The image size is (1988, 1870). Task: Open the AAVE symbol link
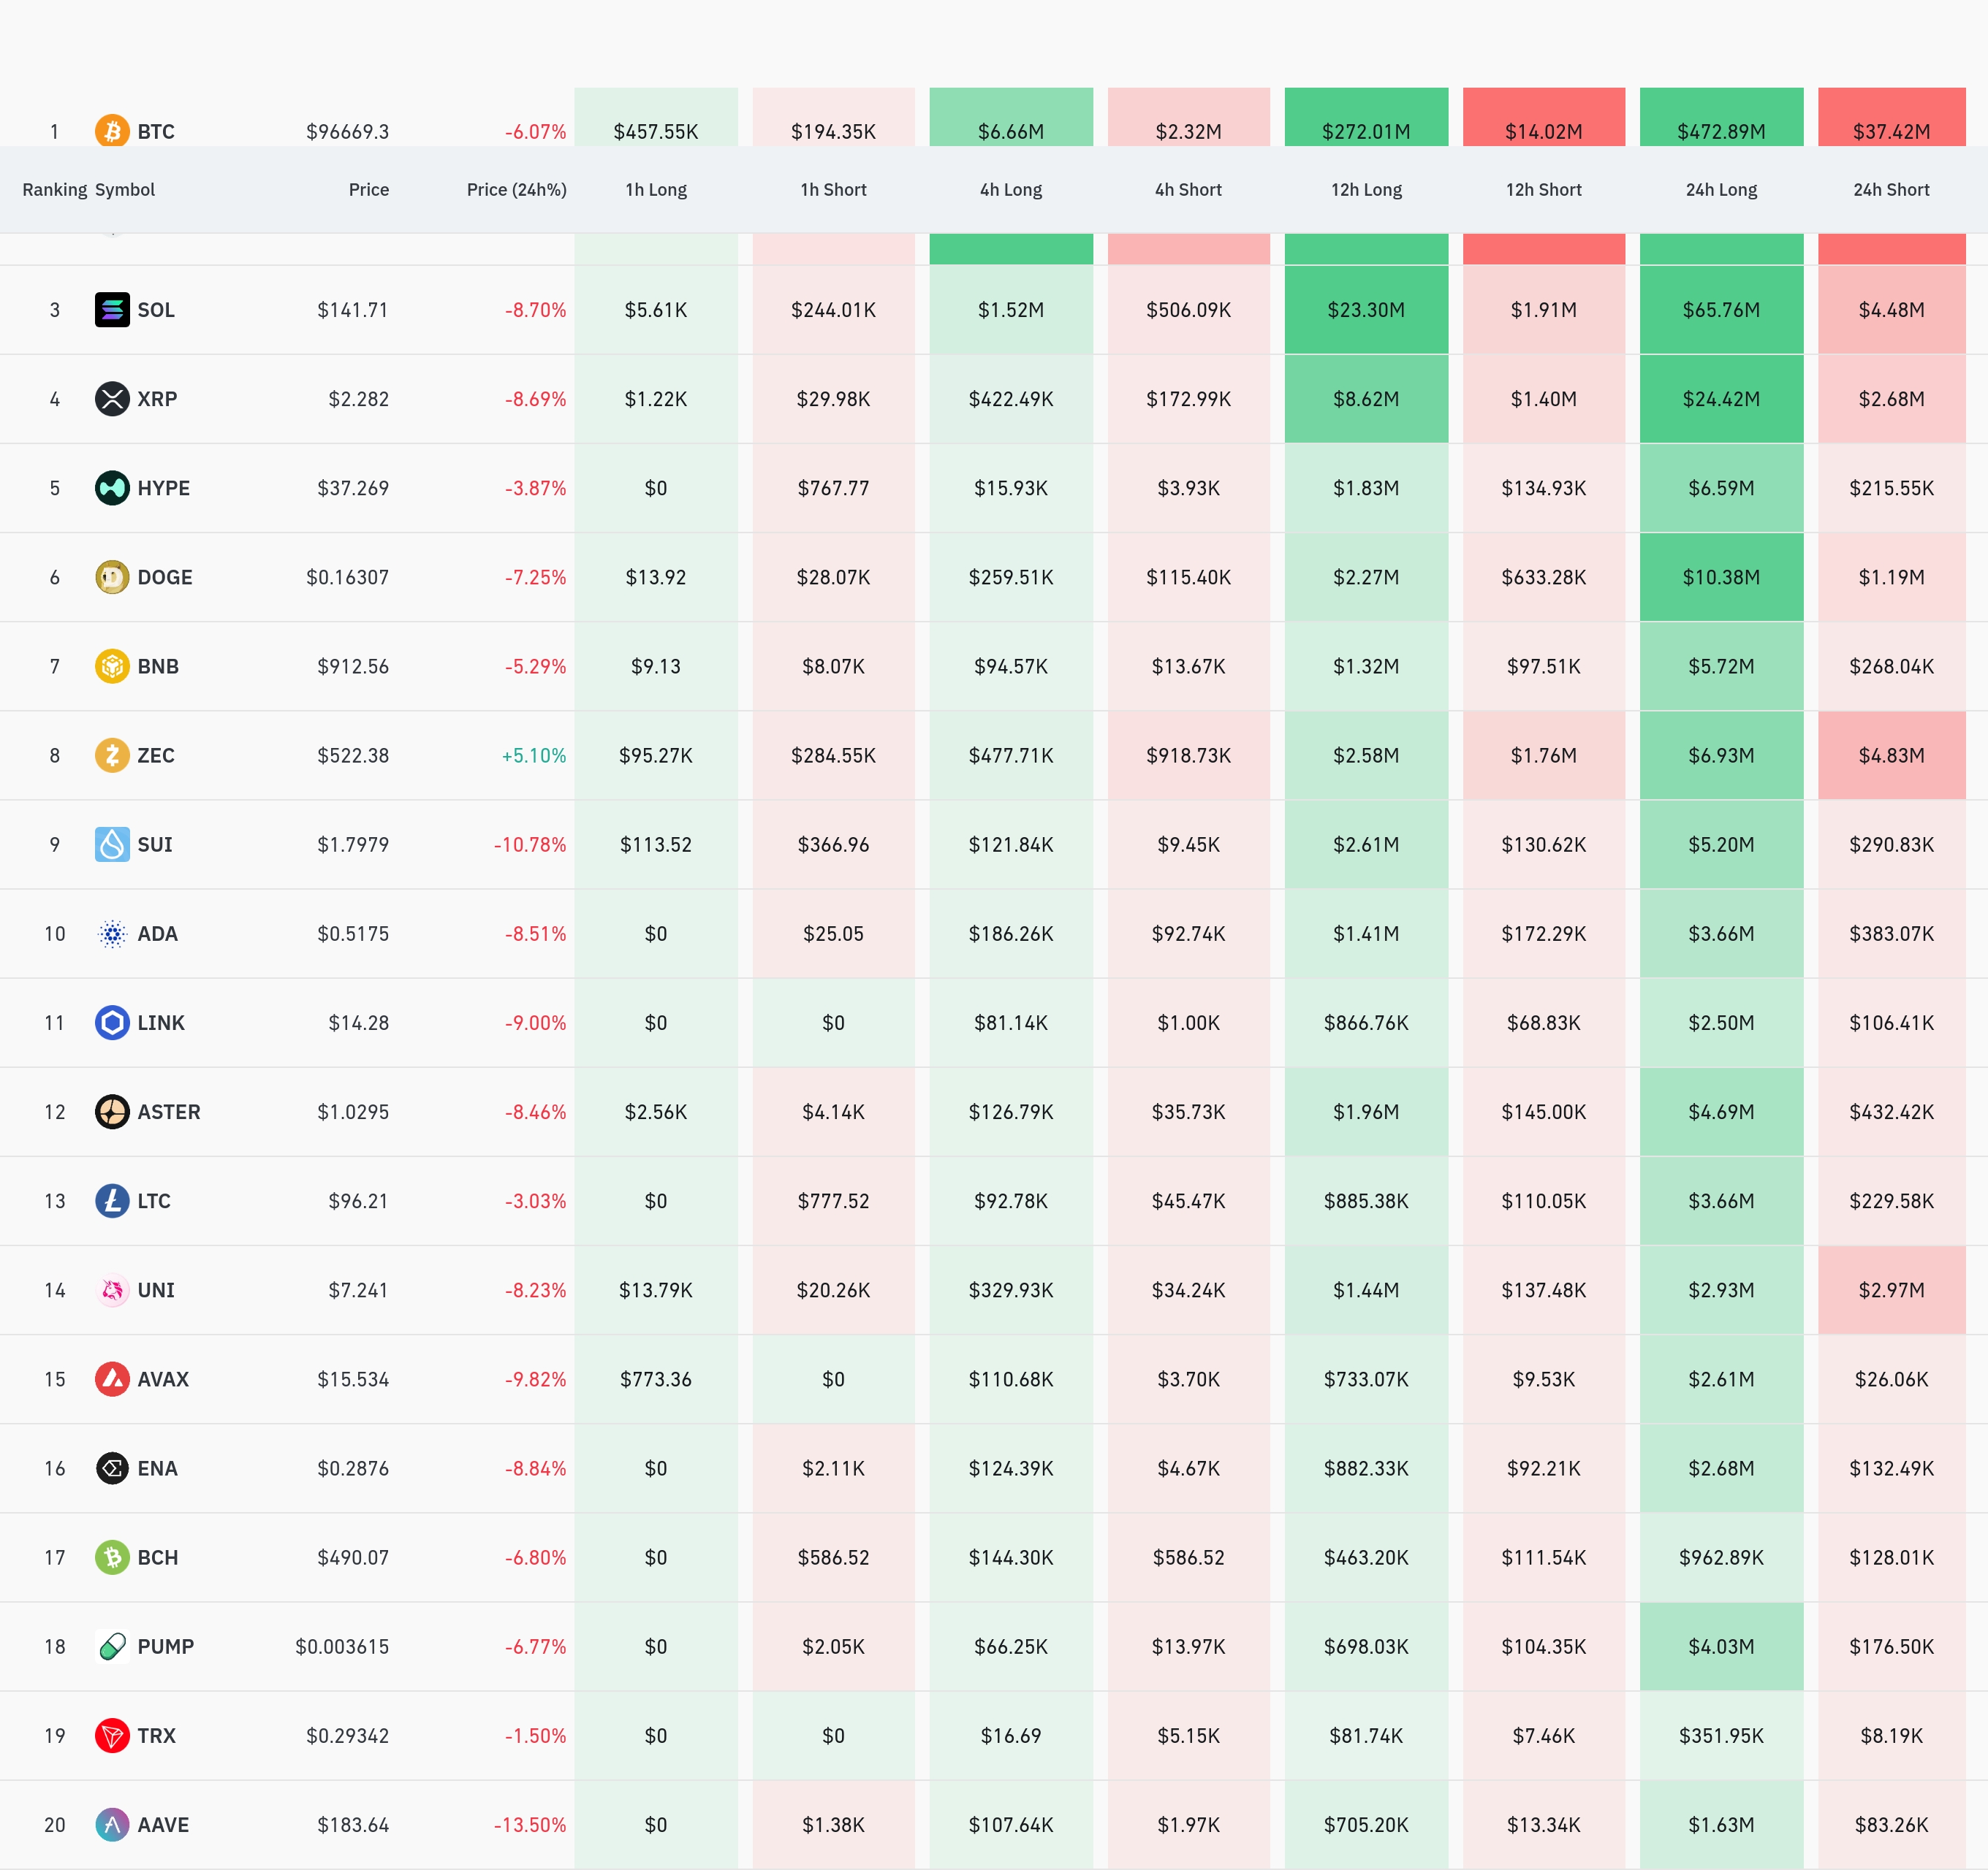point(163,1824)
